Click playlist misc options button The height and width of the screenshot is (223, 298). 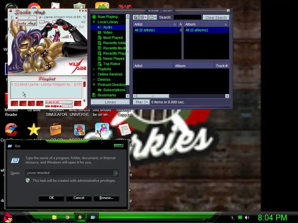pos(40,103)
